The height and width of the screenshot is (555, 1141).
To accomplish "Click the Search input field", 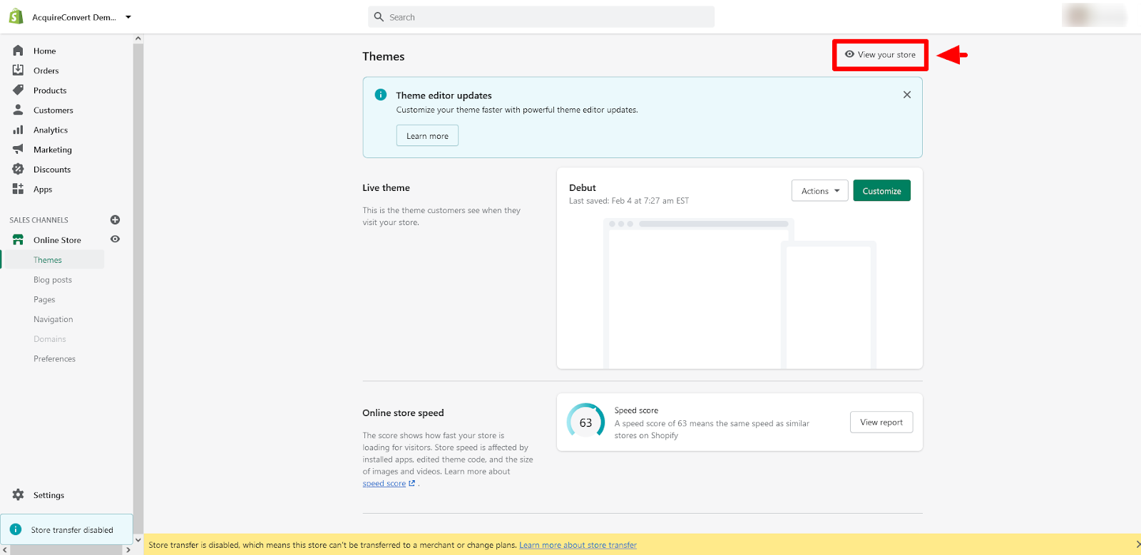I will click(x=542, y=17).
